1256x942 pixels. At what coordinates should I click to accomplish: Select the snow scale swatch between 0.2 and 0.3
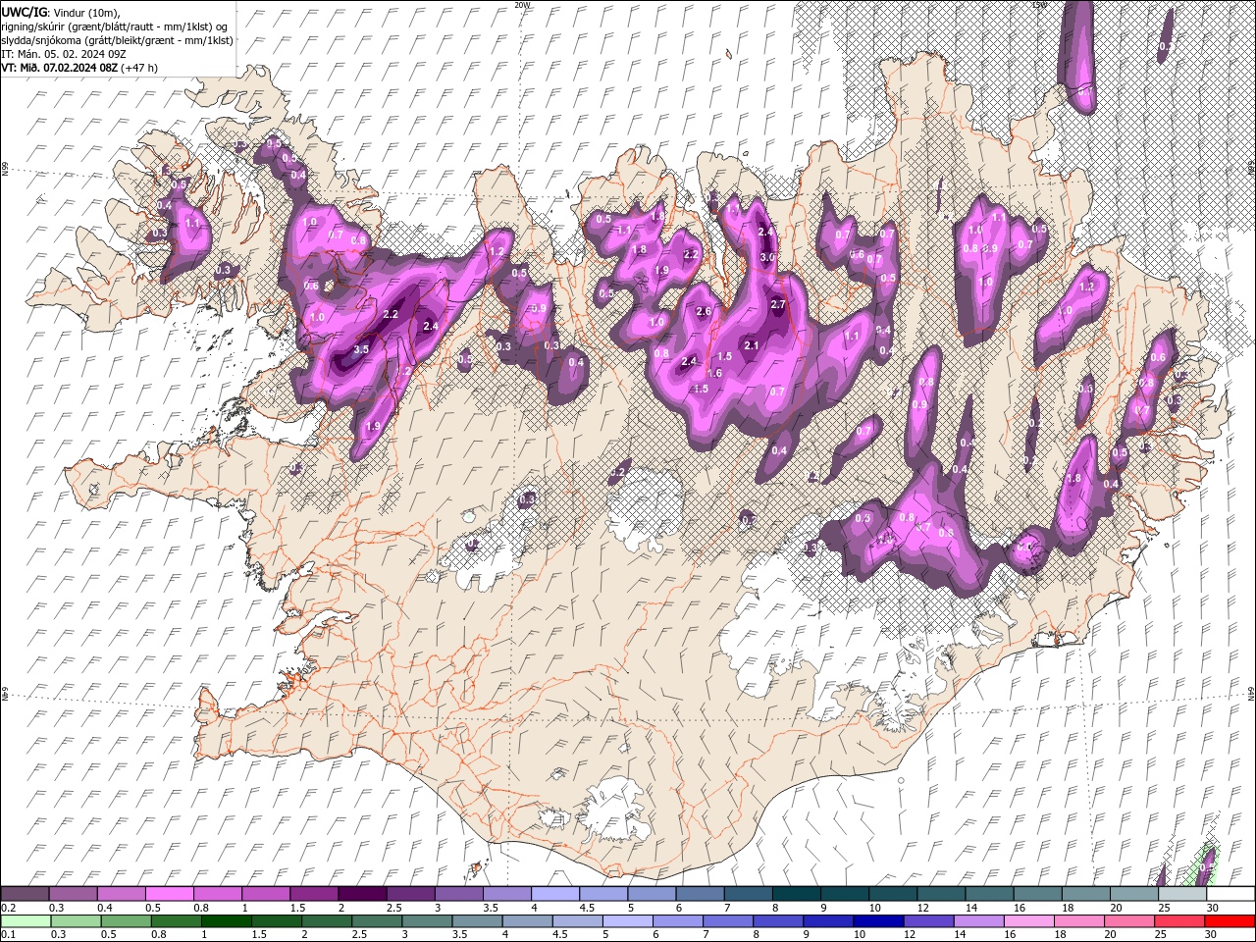25,894
